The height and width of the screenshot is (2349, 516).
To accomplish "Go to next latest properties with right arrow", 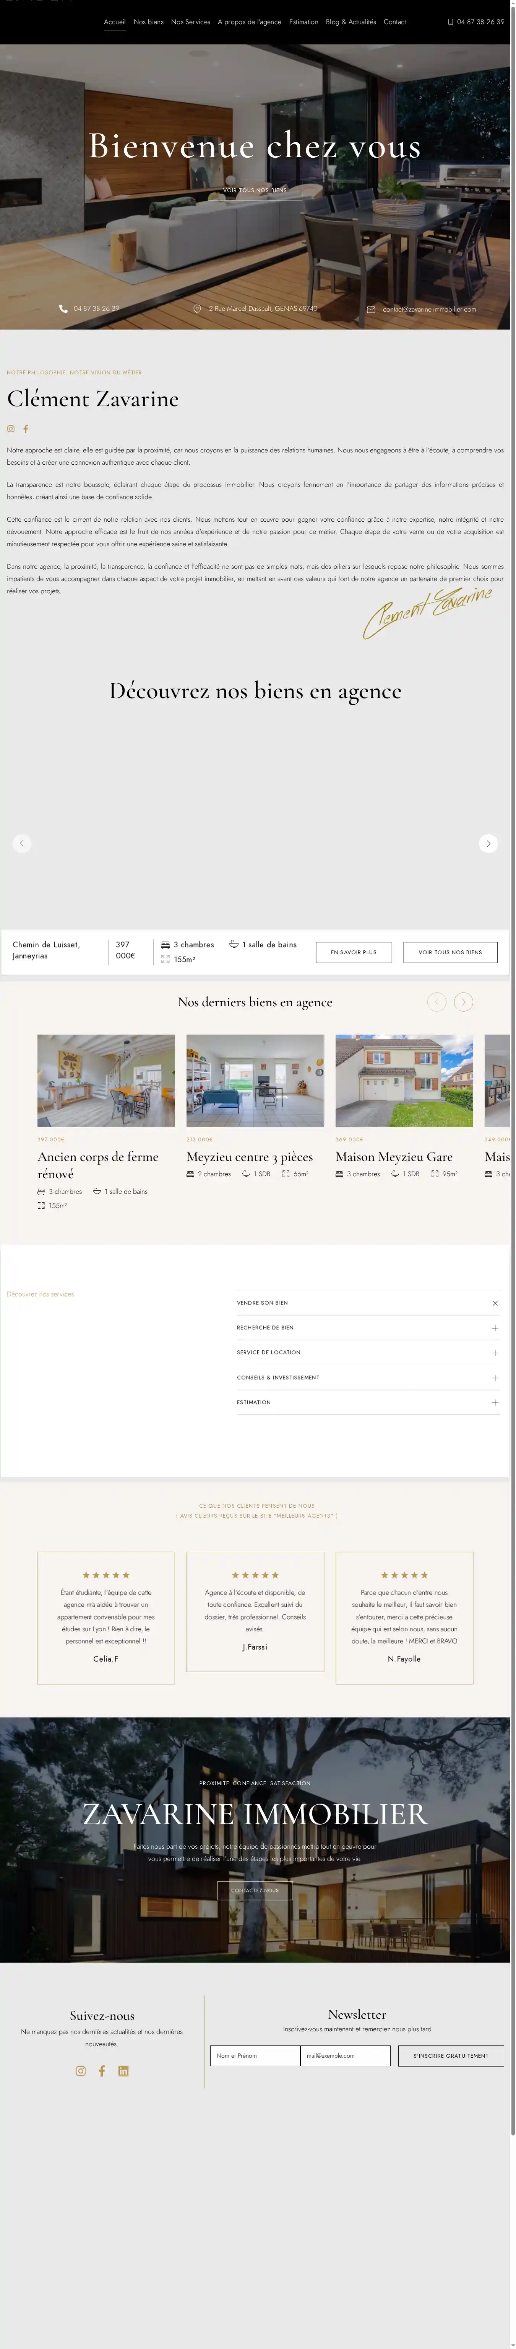I will (x=463, y=1002).
